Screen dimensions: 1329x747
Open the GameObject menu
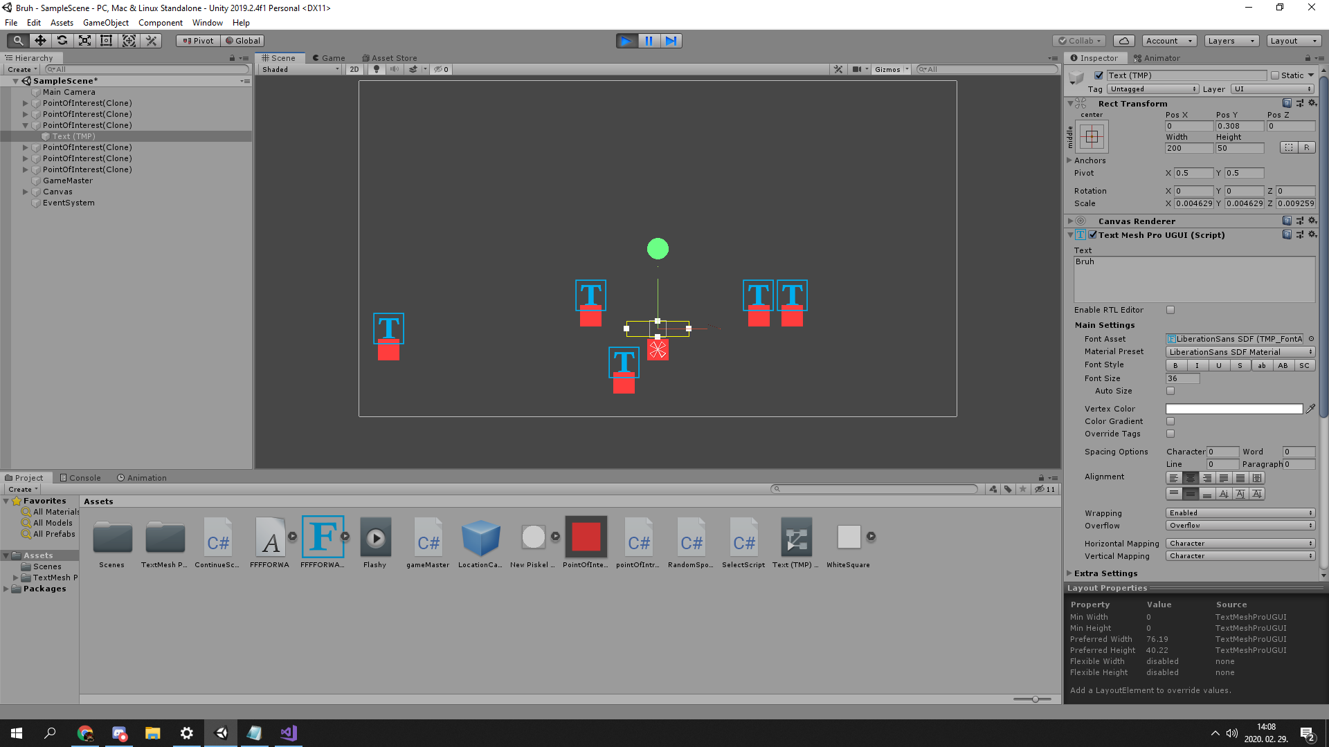[x=105, y=23]
